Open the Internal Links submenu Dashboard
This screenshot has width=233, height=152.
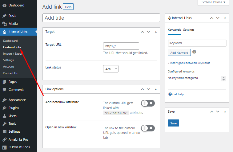click(x=10, y=41)
